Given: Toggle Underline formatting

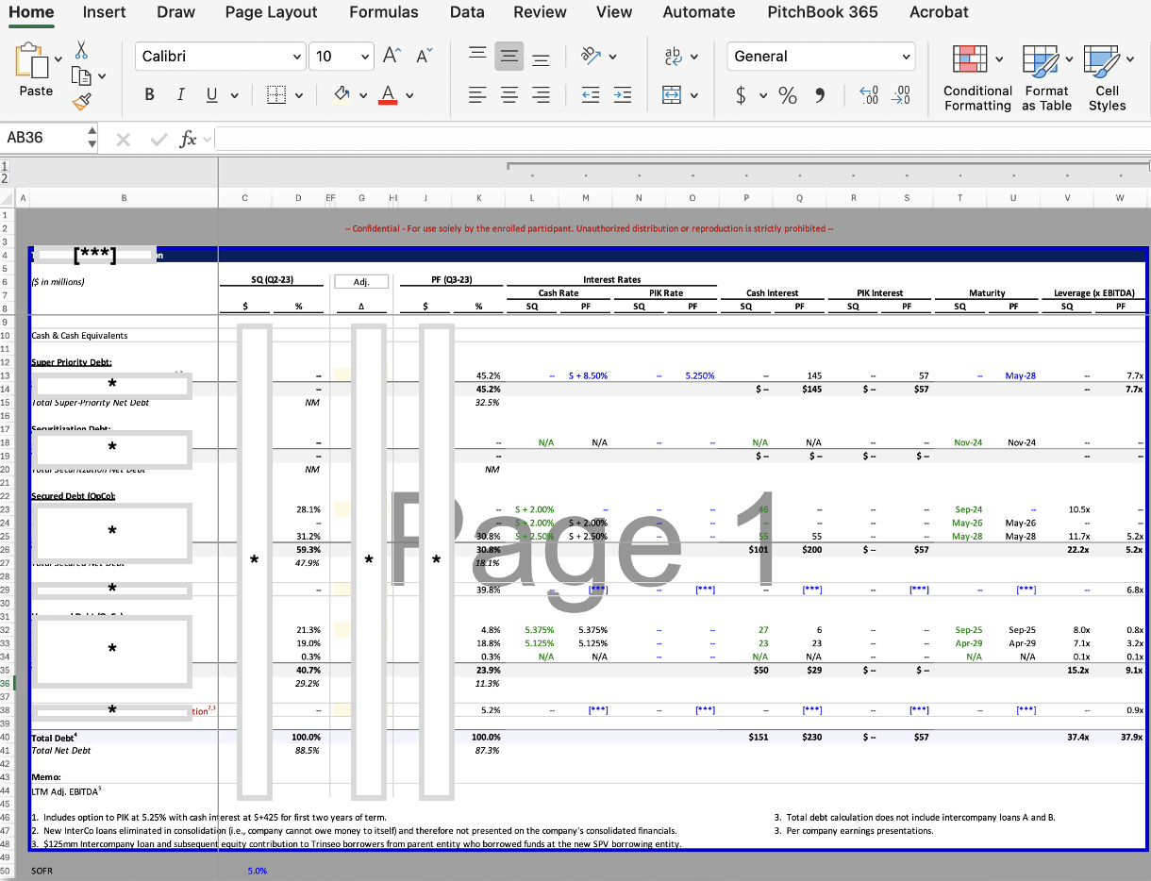Looking at the screenshot, I should click(x=210, y=94).
